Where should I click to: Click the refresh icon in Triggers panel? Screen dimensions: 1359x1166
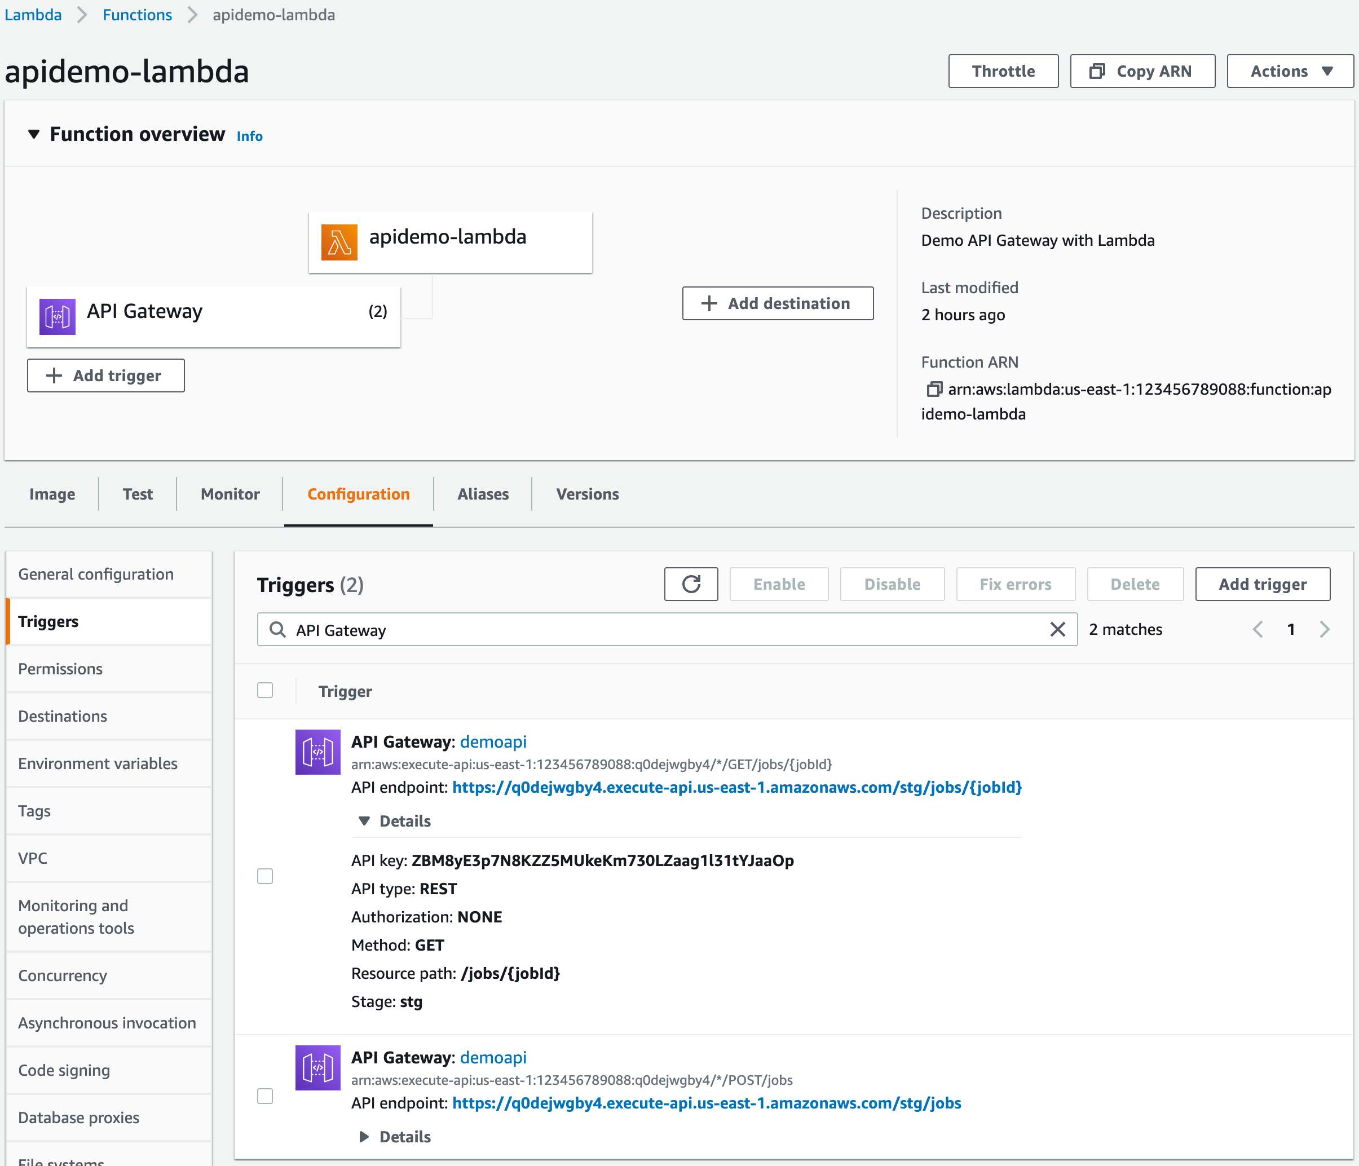[x=691, y=584]
